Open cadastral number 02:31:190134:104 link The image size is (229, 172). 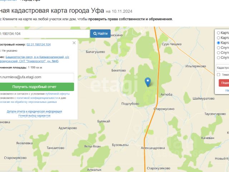pyautogui.click(x=39, y=44)
